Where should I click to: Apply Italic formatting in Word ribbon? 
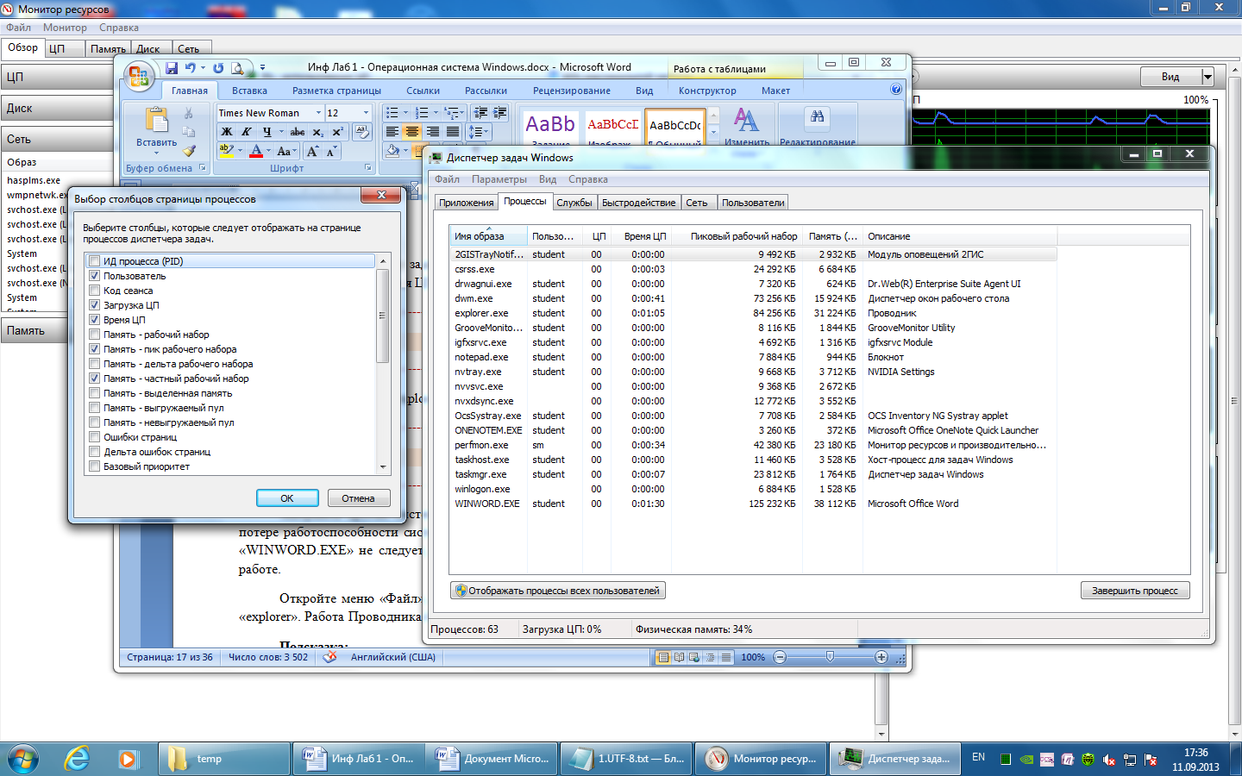pos(247,132)
